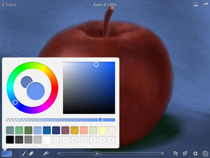Screen dimensions: 210x158
Task: Pick the mauve purple swatch
Action: 65,130
